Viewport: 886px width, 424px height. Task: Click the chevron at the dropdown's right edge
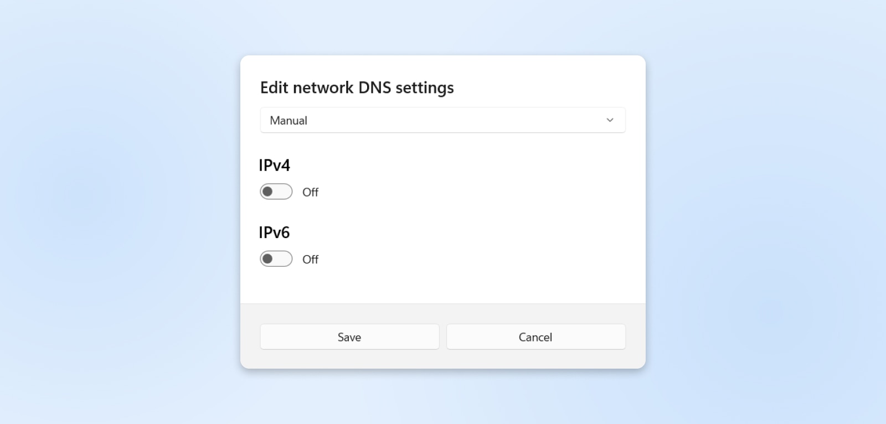pos(610,120)
